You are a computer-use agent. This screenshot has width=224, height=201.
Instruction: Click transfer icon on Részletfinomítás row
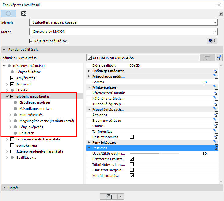(216, 137)
